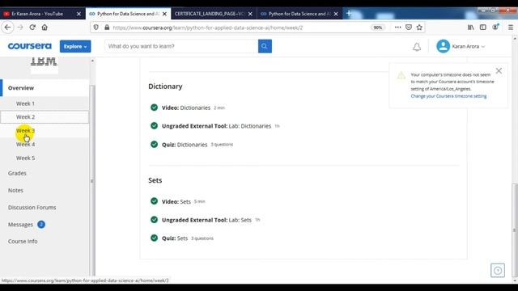The height and width of the screenshot is (291, 518).
Task: Click the browser forward arrow
Action: (x=20, y=27)
